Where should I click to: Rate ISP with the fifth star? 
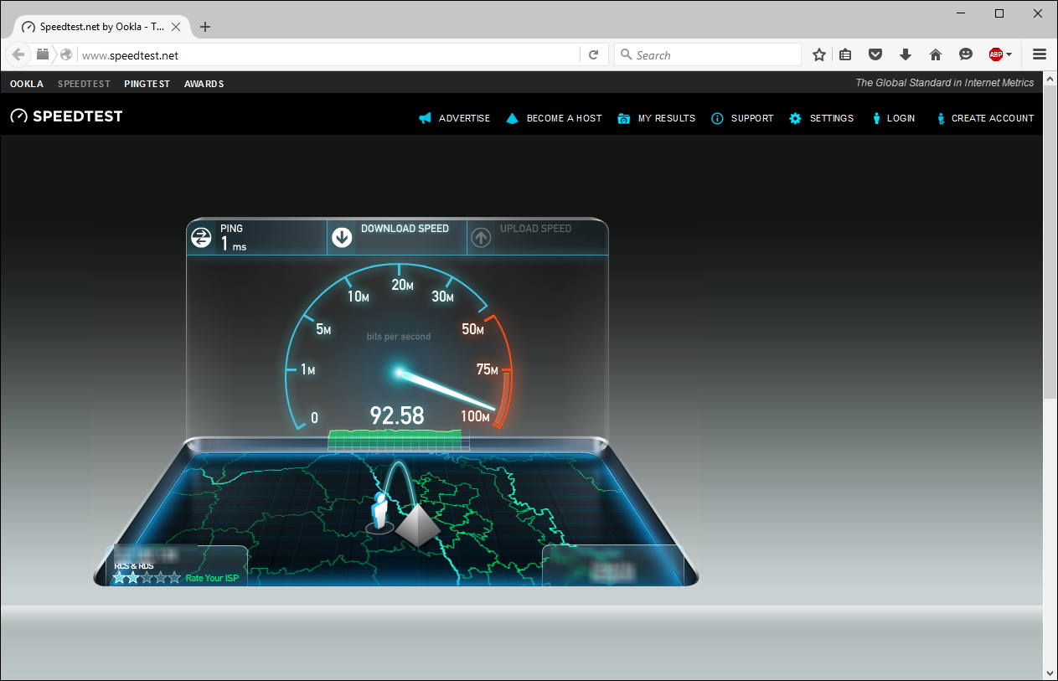coord(174,578)
